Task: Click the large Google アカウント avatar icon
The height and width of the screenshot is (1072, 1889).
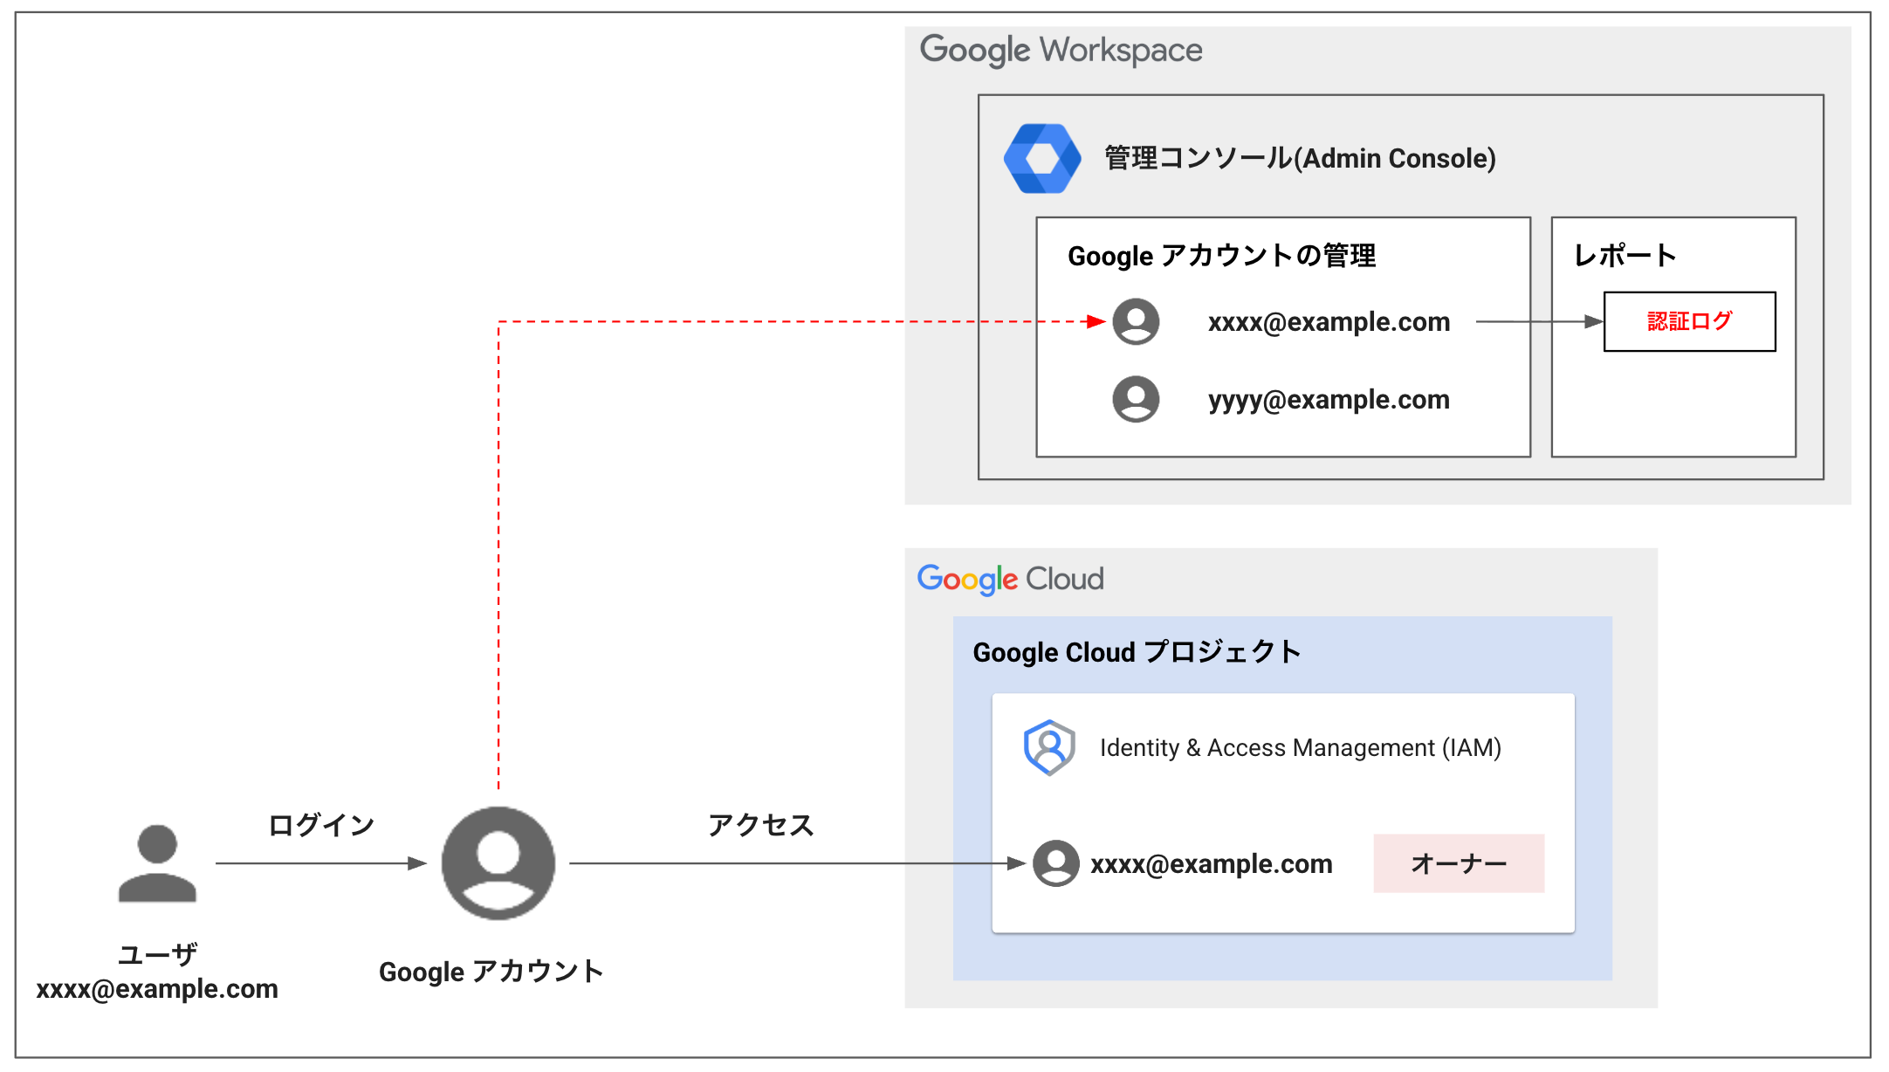Action: [498, 862]
